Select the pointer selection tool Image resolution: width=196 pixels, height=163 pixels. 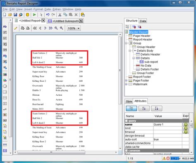tap(41, 15)
